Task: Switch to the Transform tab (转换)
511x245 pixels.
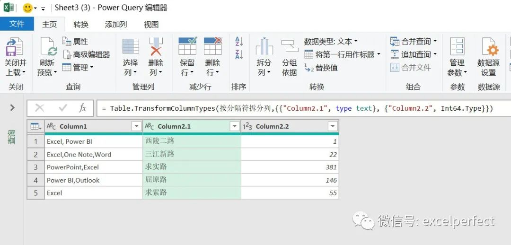Action: (81, 24)
